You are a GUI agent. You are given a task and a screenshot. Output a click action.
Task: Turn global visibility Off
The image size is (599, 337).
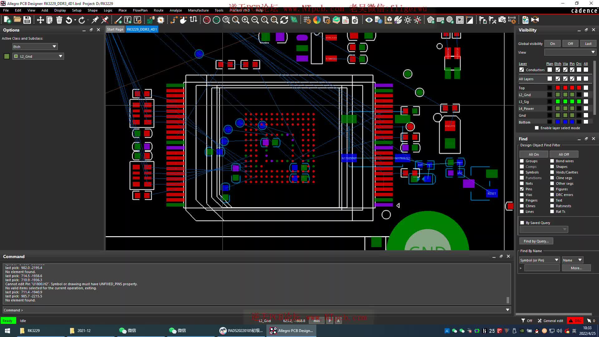click(x=570, y=44)
